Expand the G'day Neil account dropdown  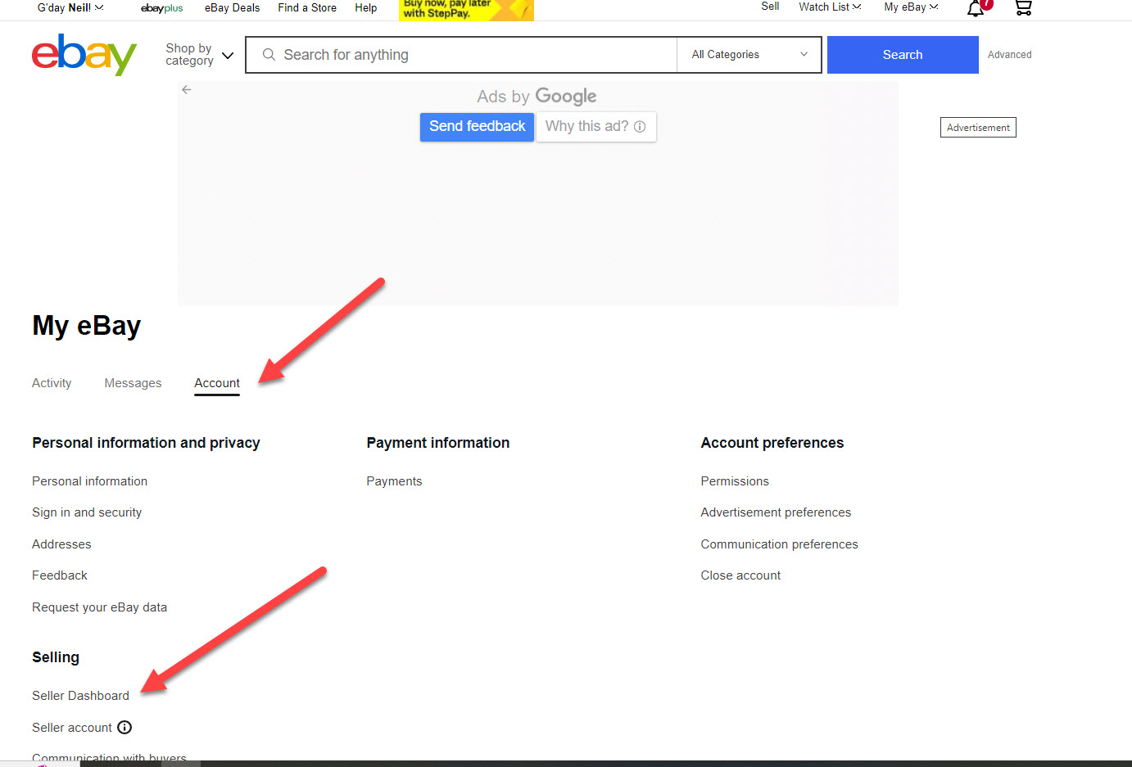70,7
